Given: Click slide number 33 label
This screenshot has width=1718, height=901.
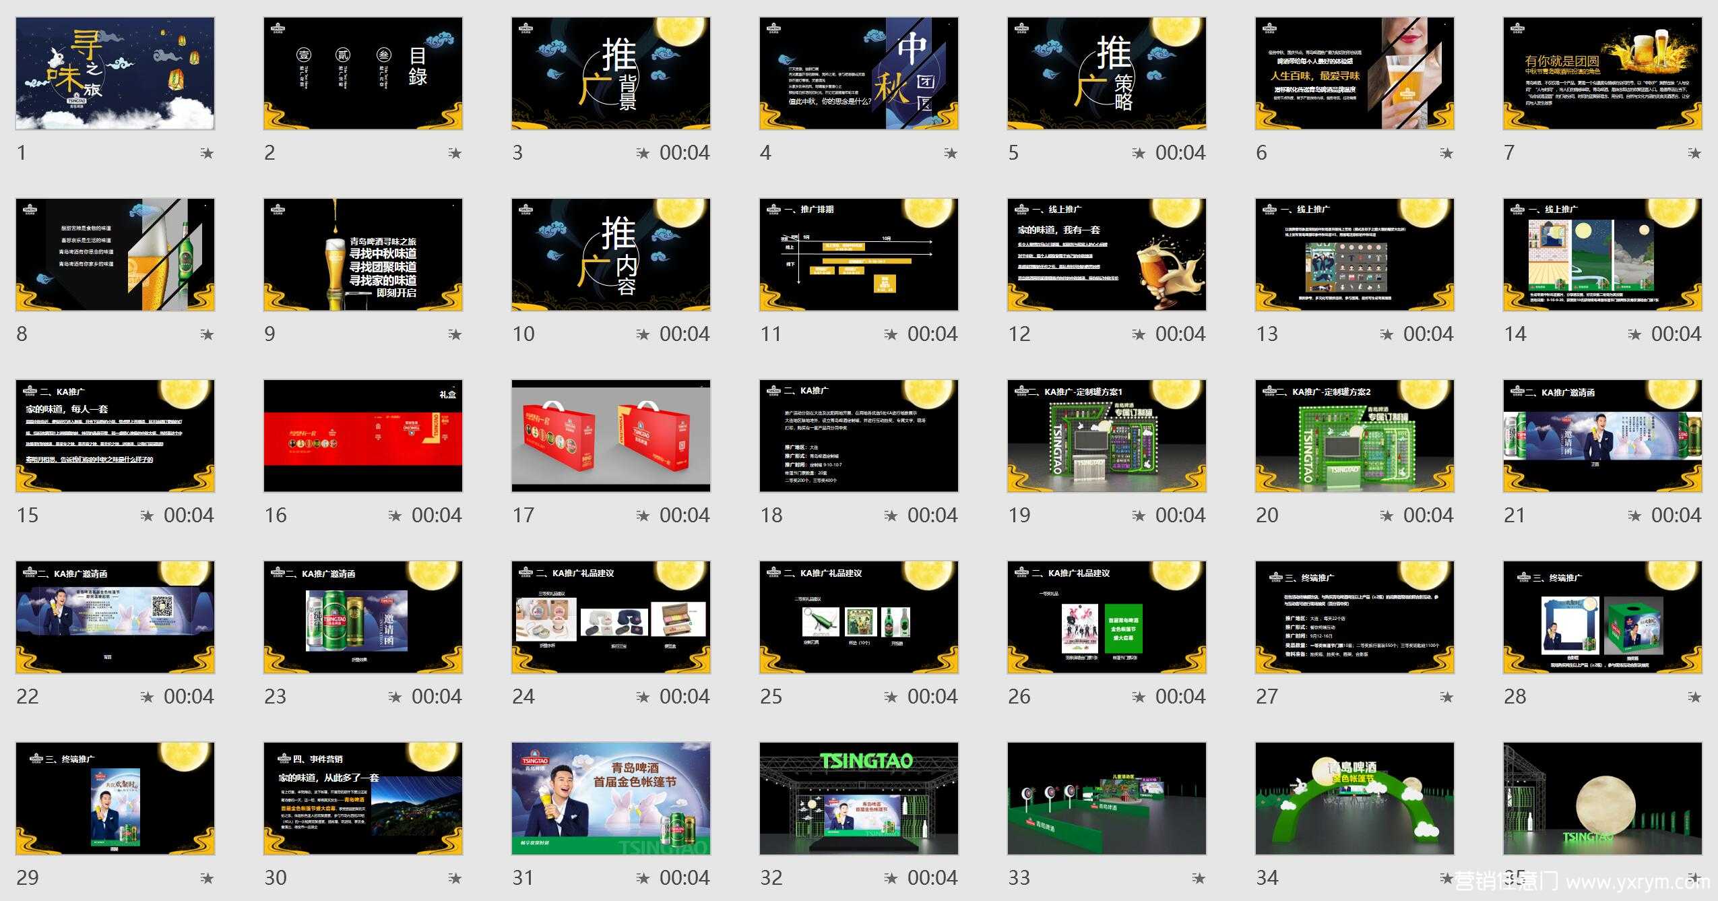Looking at the screenshot, I should pos(1019,878).
